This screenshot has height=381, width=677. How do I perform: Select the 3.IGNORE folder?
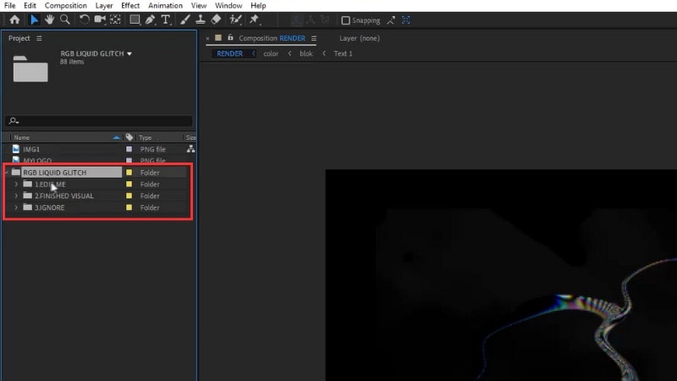coord(50,207)
